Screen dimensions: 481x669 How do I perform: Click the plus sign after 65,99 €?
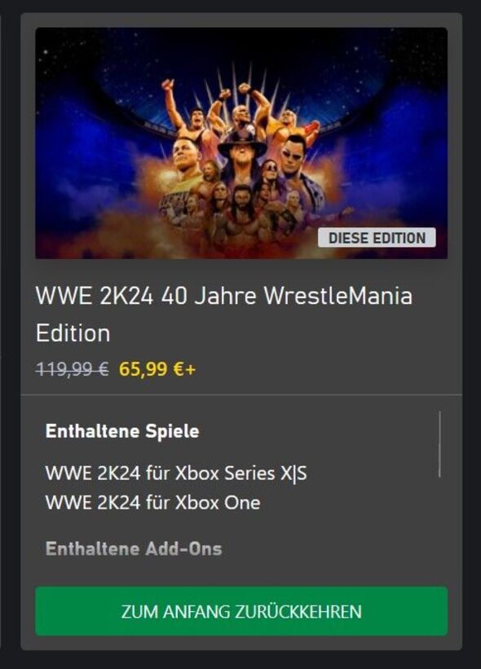click(x=190, y=369)
